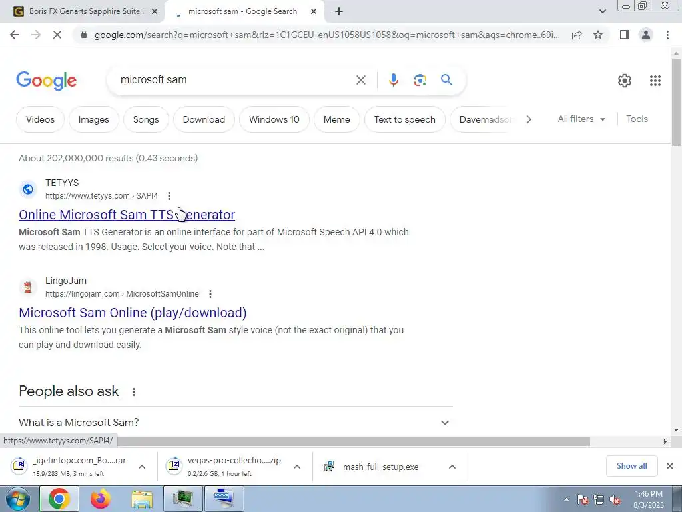The height and width of the screenshot is (512, 682).
Task: Go to the Google logo homepage
Action: pos(47,81)
